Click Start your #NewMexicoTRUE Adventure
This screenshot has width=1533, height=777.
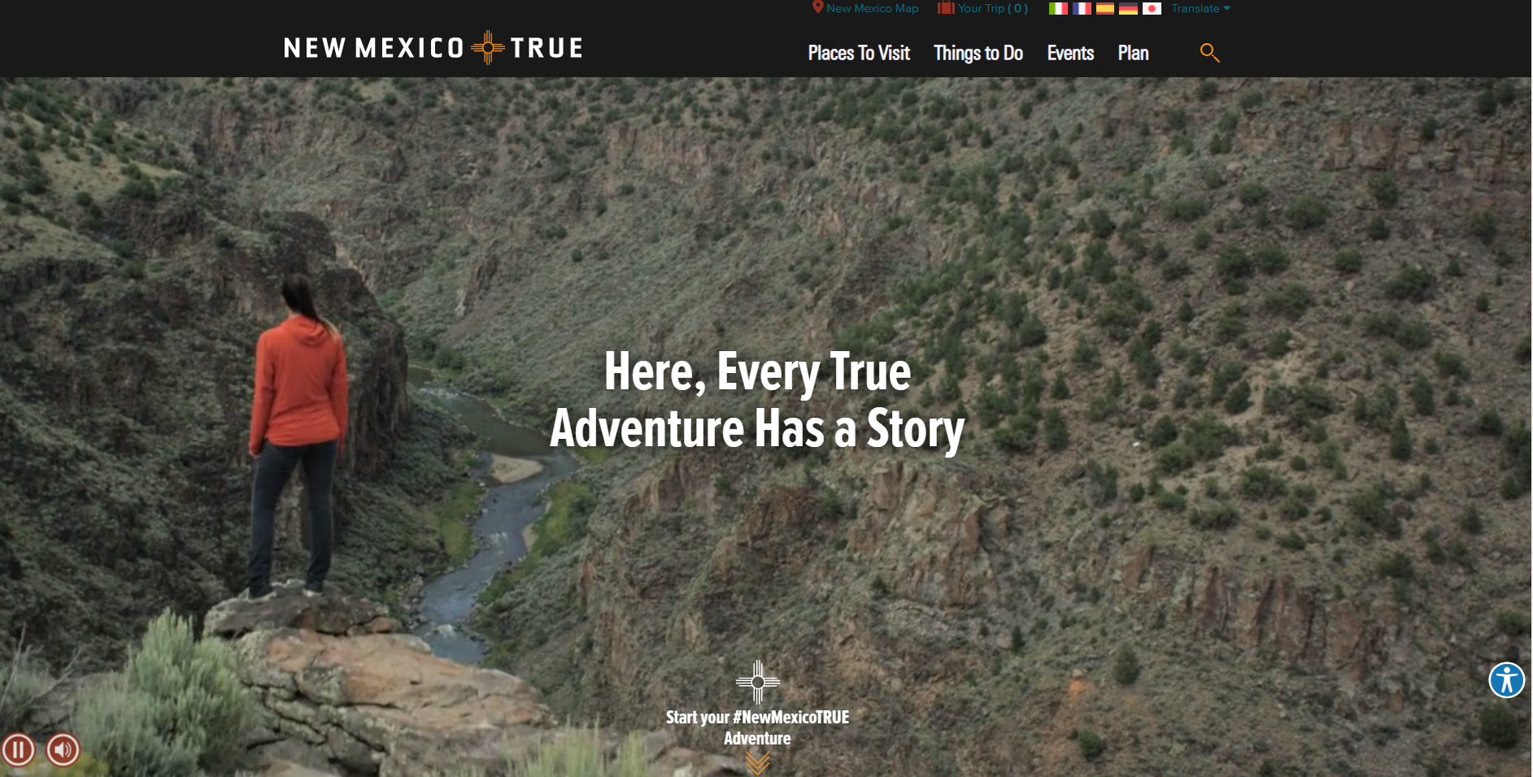click(757, 727)
